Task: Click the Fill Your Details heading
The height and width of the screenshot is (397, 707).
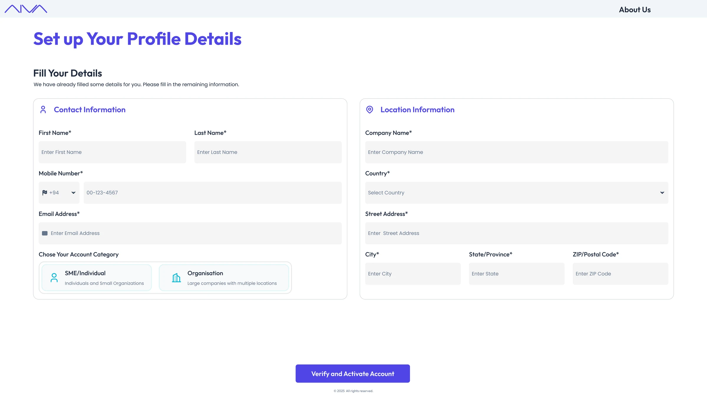Action: pos(67,73)
